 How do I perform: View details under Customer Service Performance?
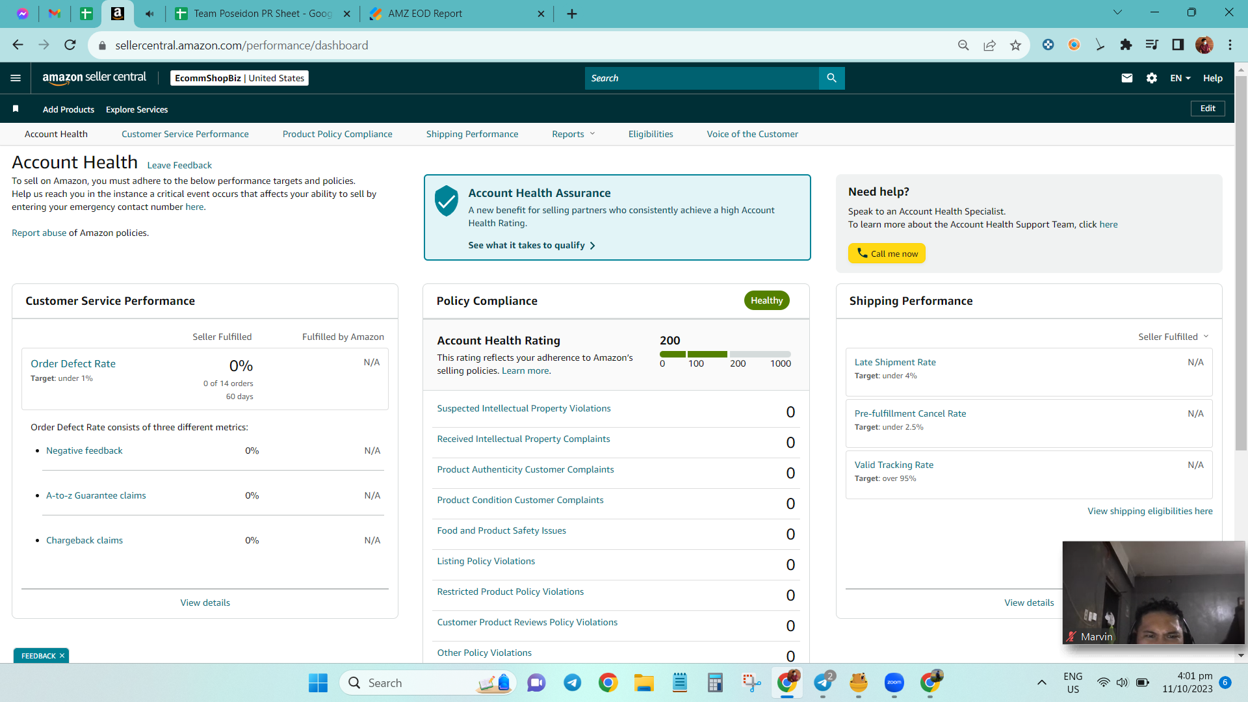point(205,603)
